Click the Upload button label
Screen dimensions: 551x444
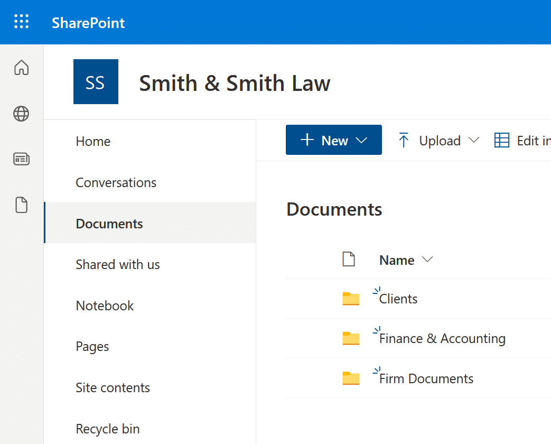tap(440, 141)
